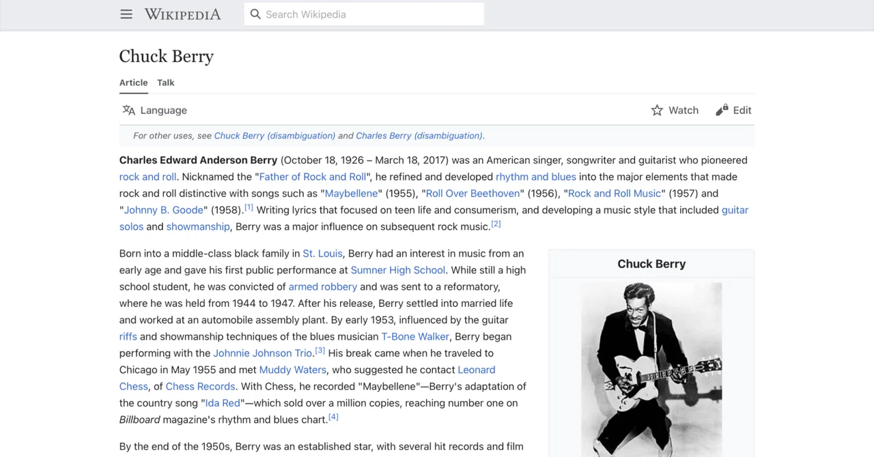Screen dimensions: 874x457
Task: Watch this page button label
Action: click(x=683, y=110)
